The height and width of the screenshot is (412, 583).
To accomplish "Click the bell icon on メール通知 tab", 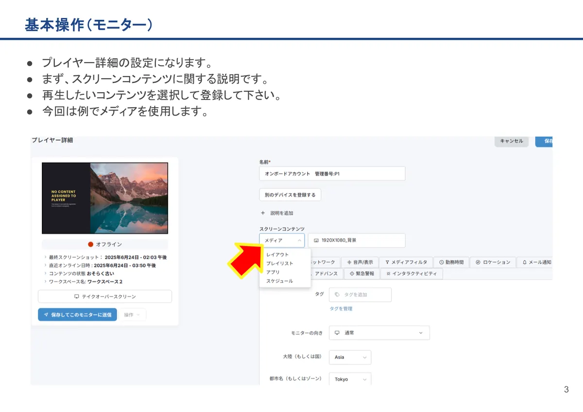I will [x=525, y=262].
